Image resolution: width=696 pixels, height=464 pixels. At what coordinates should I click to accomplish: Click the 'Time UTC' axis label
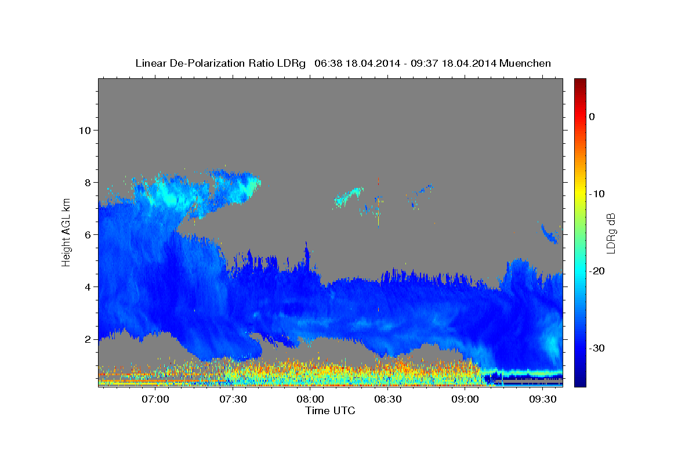pyautogui.click(x=330, y=411)
